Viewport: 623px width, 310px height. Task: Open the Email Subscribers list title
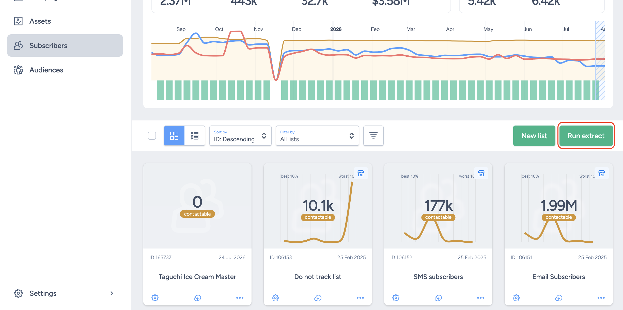coord(559,277)
